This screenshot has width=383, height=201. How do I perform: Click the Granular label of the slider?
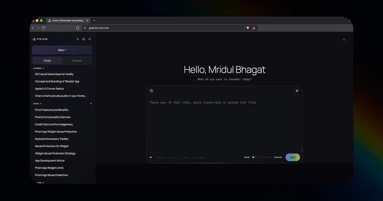click(278, 157)
